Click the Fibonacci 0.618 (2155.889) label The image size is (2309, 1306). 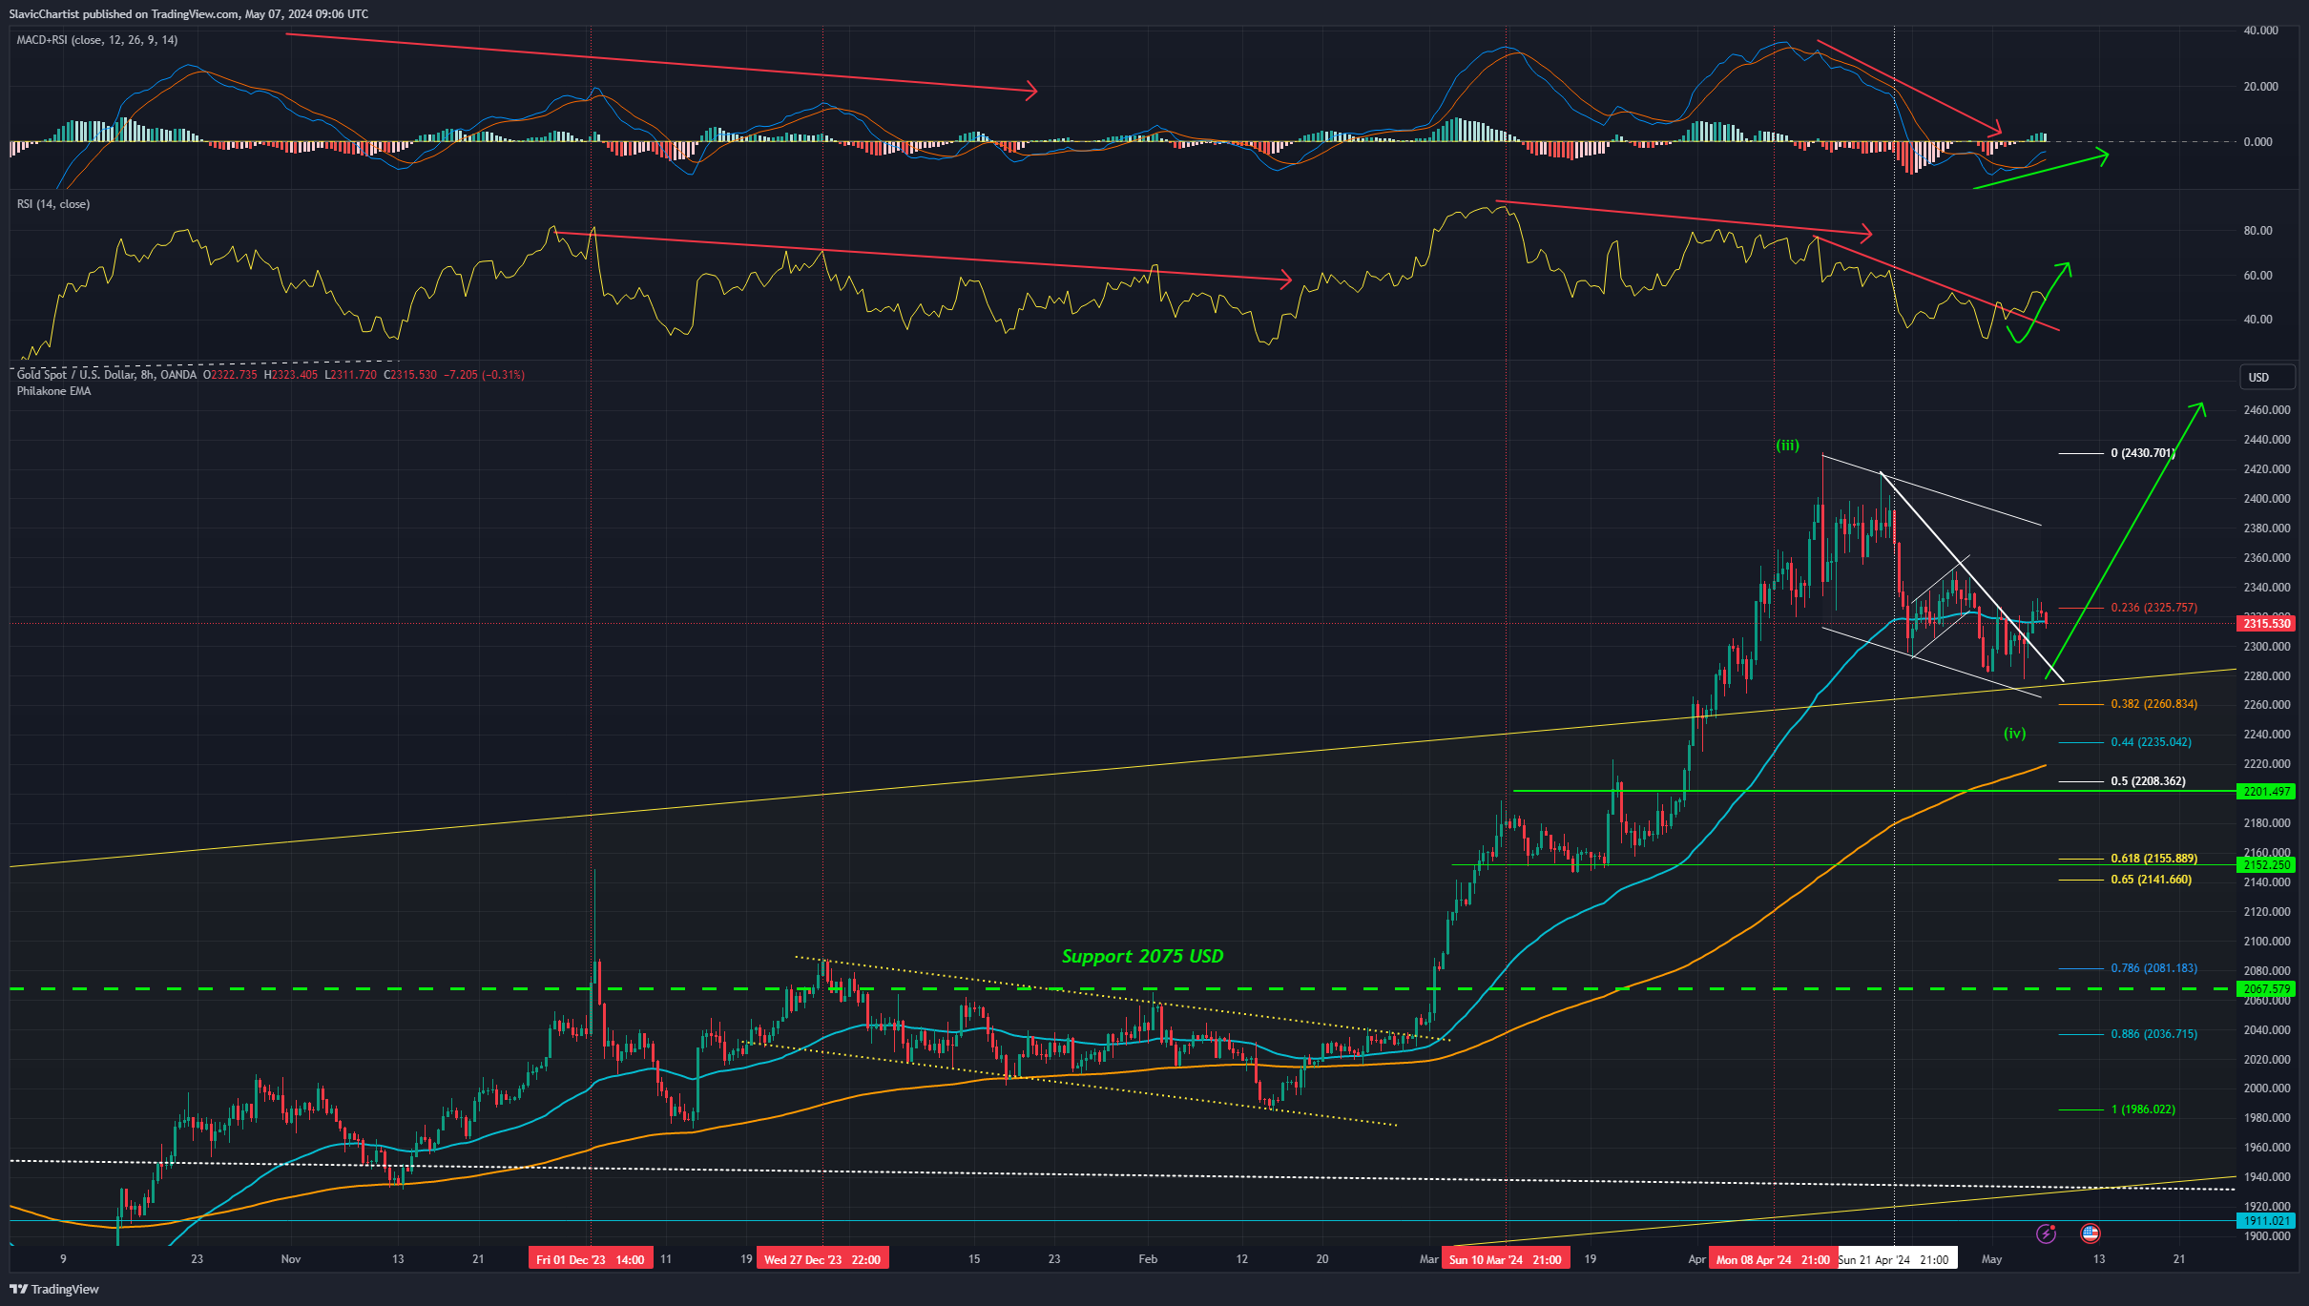(2153, 859)
